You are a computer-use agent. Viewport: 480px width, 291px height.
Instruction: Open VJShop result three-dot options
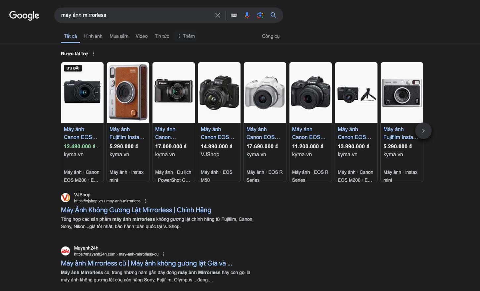click(x=146, y=201)
